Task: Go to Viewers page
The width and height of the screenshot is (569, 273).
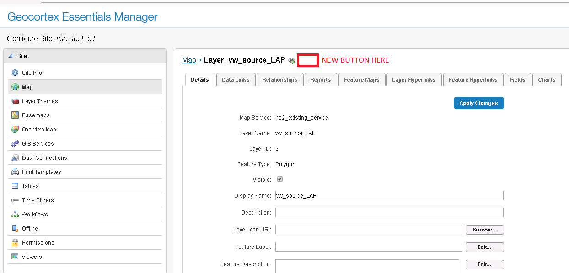Action: pyautogui.click(x=85, y=257)
